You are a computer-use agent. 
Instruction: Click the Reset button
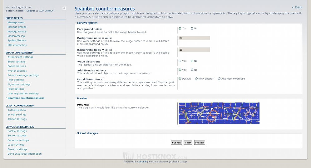(x=188, y=143)
